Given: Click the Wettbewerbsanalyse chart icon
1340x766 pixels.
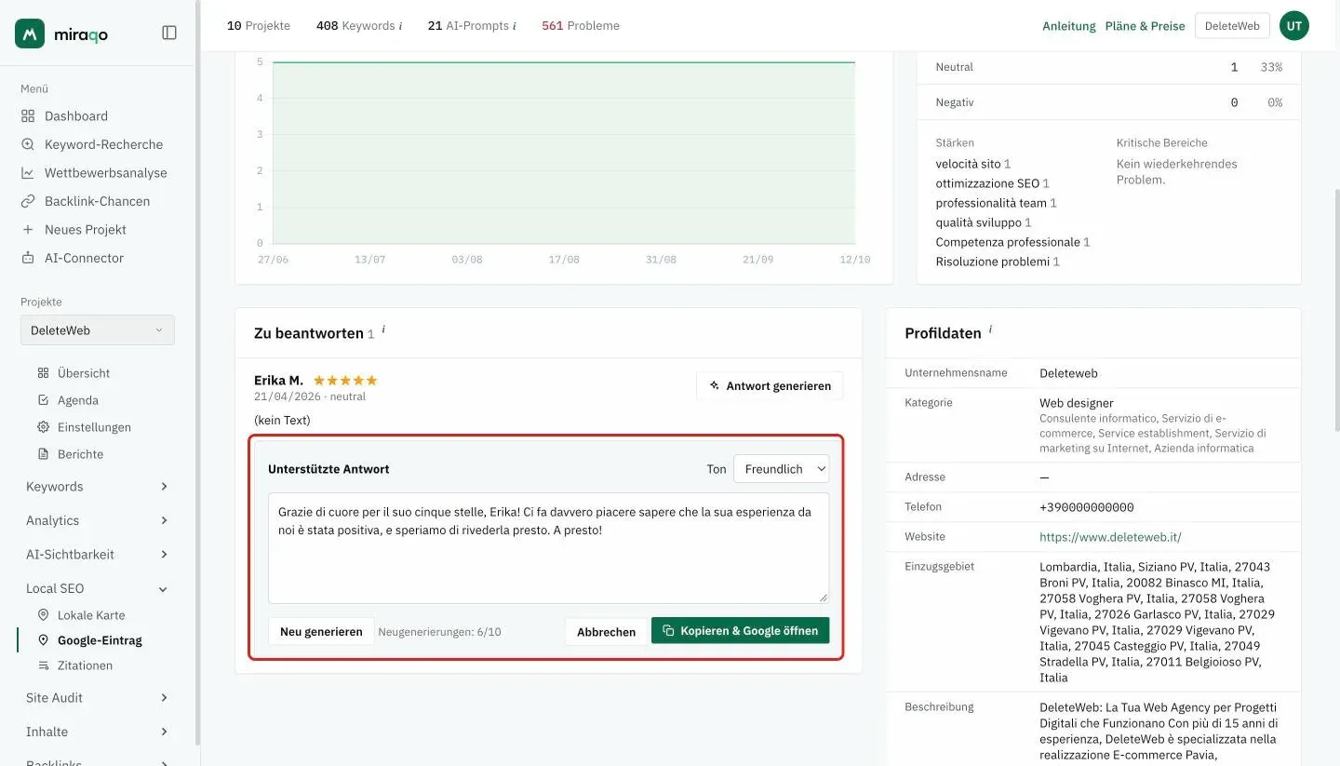Looking at the screenshot, I should [28, 173].
